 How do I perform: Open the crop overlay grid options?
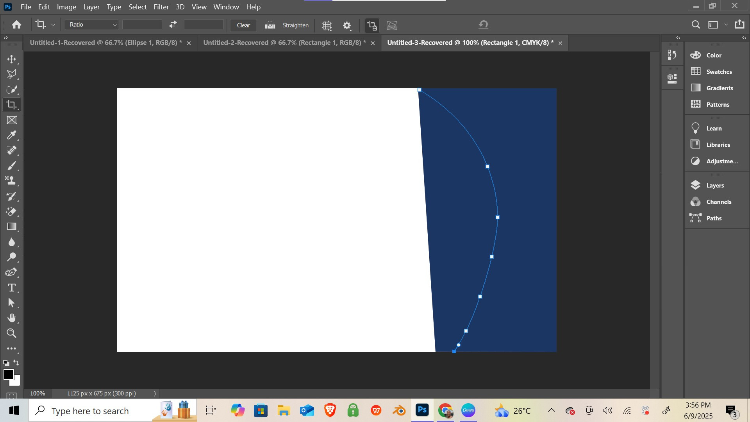pos(327,25)
